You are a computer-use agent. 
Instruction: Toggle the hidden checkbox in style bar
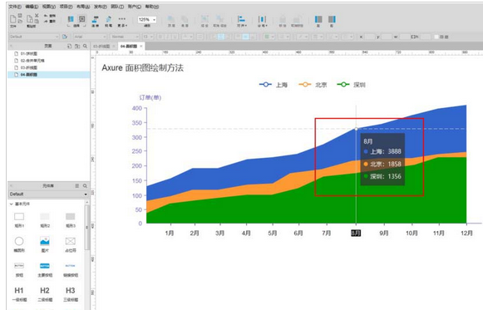click(x=436, y=37)
